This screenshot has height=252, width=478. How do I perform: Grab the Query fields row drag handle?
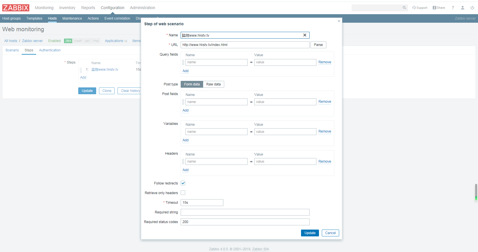(183, 62)
